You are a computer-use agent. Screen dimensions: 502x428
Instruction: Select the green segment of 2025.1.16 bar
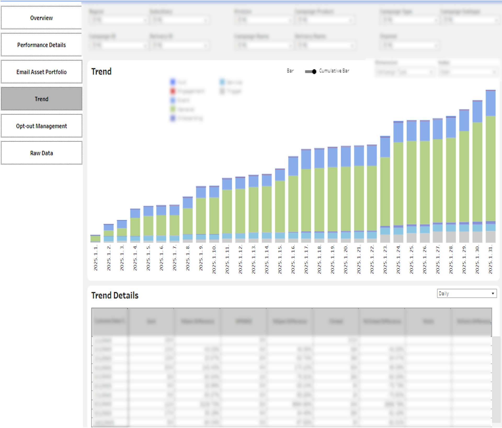(293, 204)
